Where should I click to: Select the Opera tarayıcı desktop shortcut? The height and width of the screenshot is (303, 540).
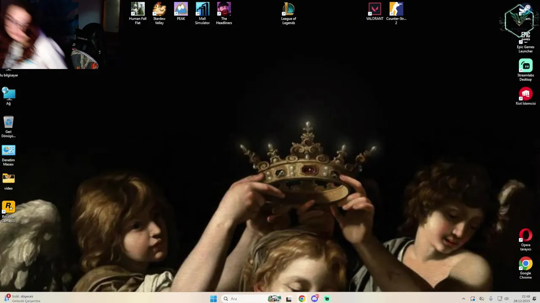click(526, 240)
